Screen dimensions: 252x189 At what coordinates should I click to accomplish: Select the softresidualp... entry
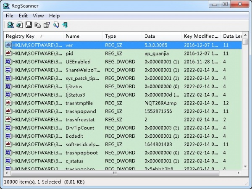click(x=83, y=144)
